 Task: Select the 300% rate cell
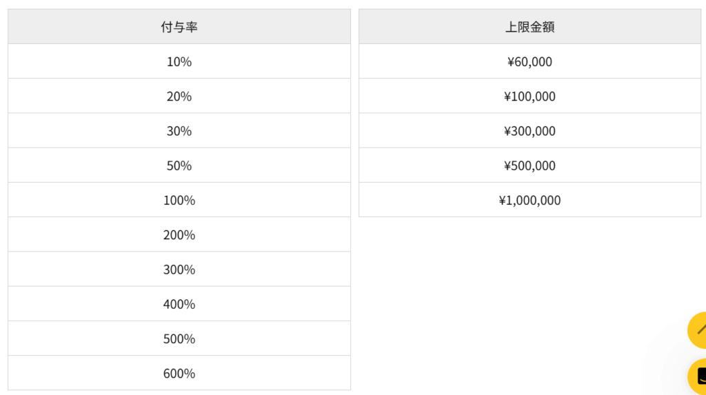179,270
